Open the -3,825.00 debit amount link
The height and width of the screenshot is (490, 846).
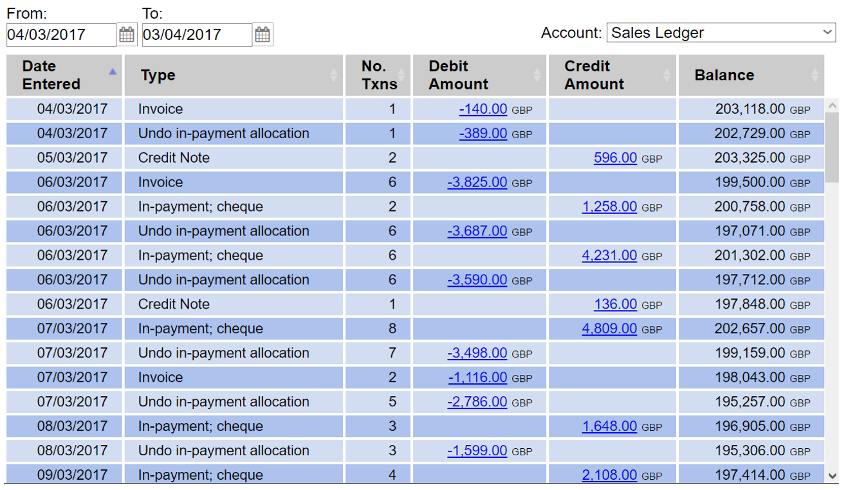(477, 183)
